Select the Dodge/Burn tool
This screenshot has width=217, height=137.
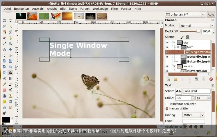point(4,113)
